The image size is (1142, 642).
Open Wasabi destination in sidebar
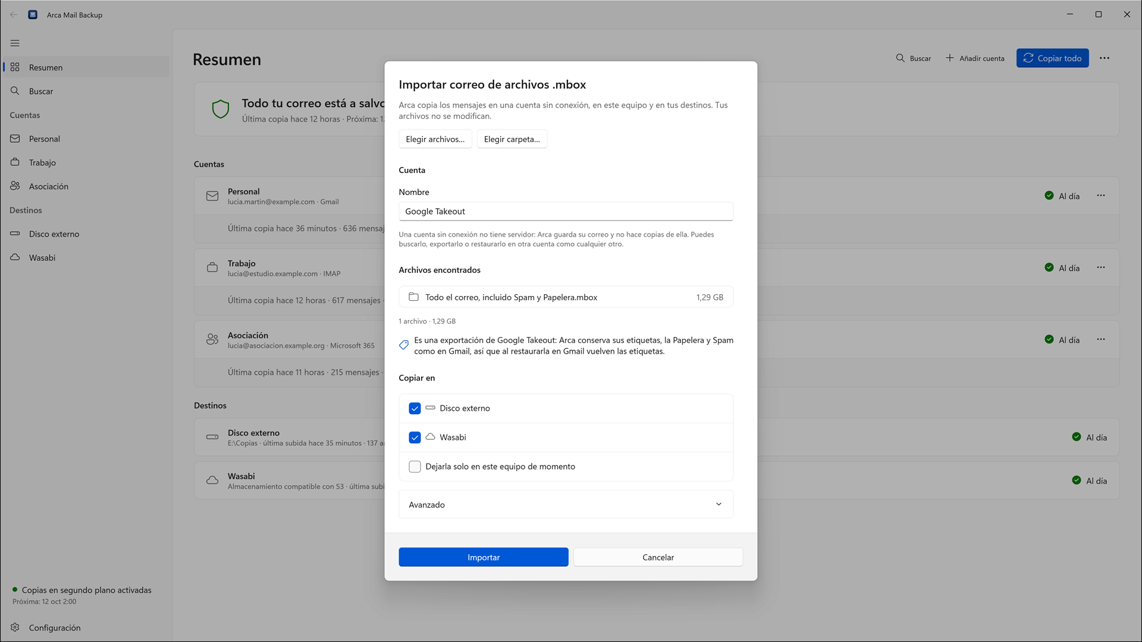[x=87, y=257]
